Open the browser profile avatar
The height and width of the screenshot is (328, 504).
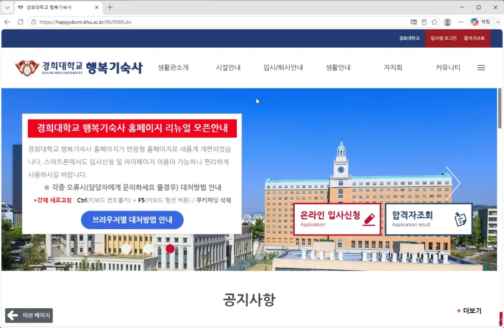pos(447,22)
